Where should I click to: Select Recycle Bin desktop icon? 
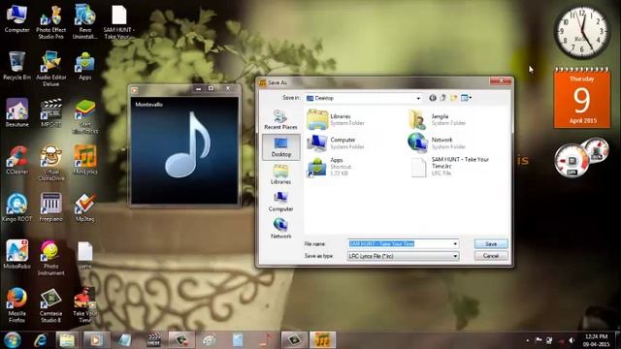click(16, 66)
